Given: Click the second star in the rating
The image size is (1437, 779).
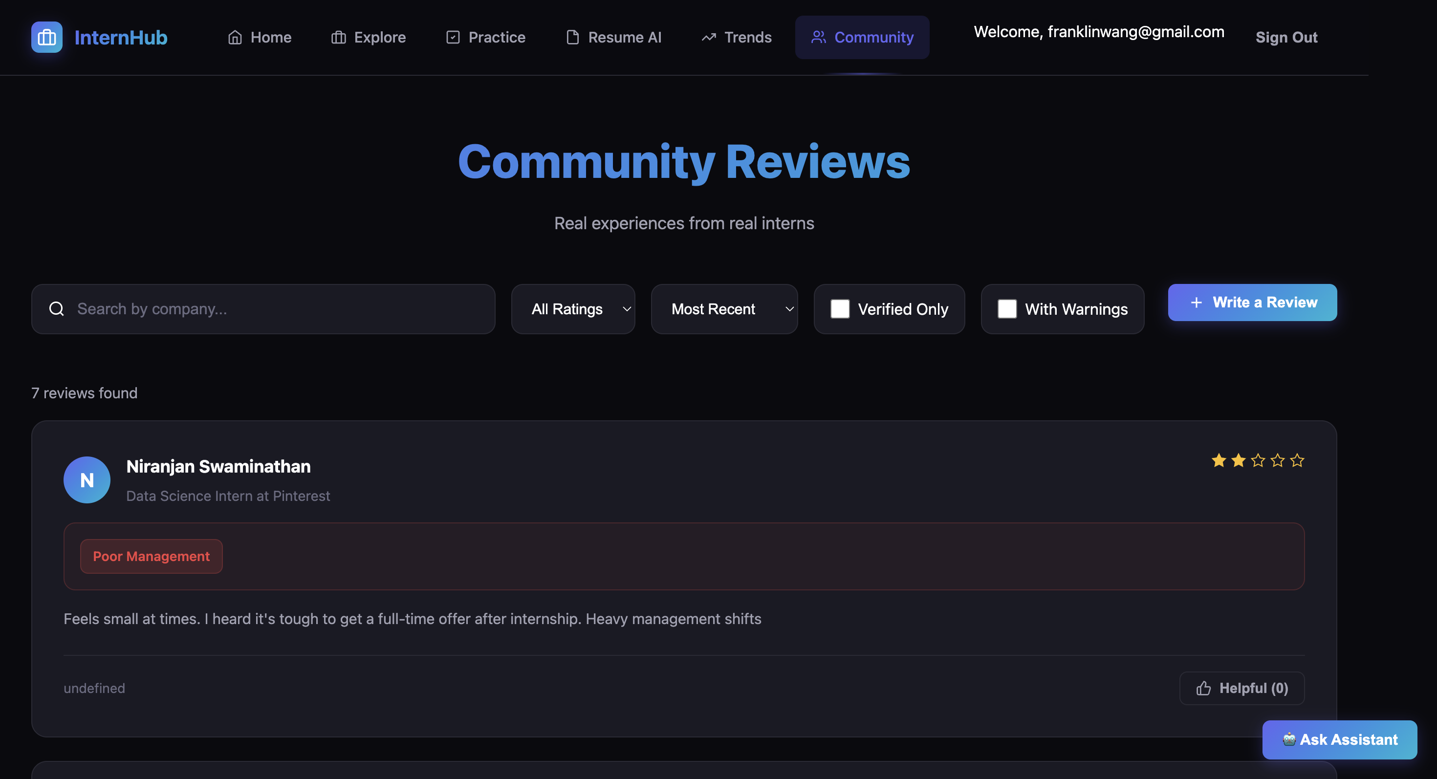Looking at the screenshot, I should click(1238, 460).
